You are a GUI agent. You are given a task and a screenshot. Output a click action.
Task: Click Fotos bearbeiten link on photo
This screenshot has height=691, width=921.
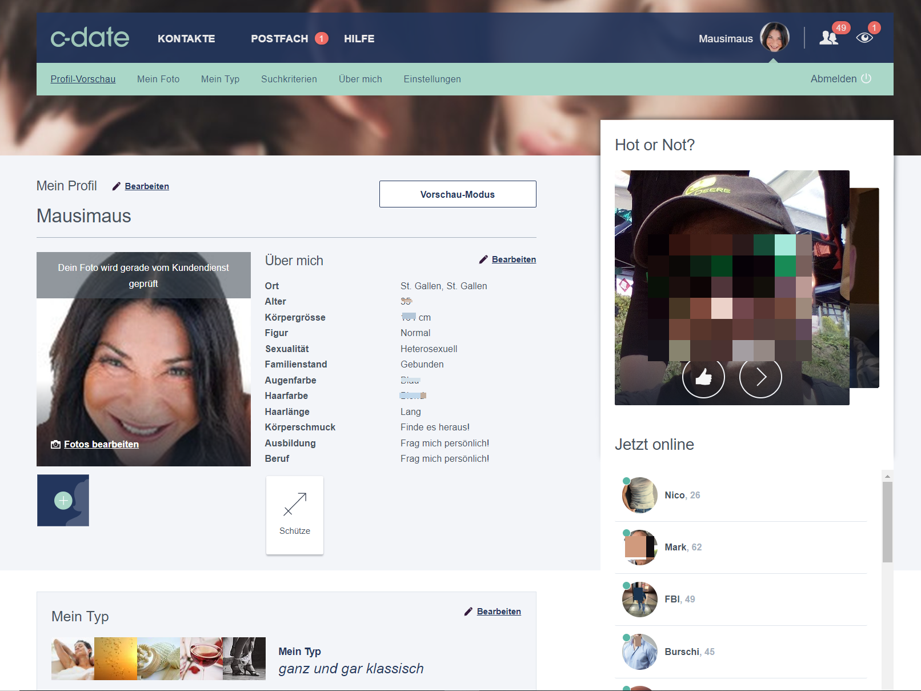click(x=101, y=445)
